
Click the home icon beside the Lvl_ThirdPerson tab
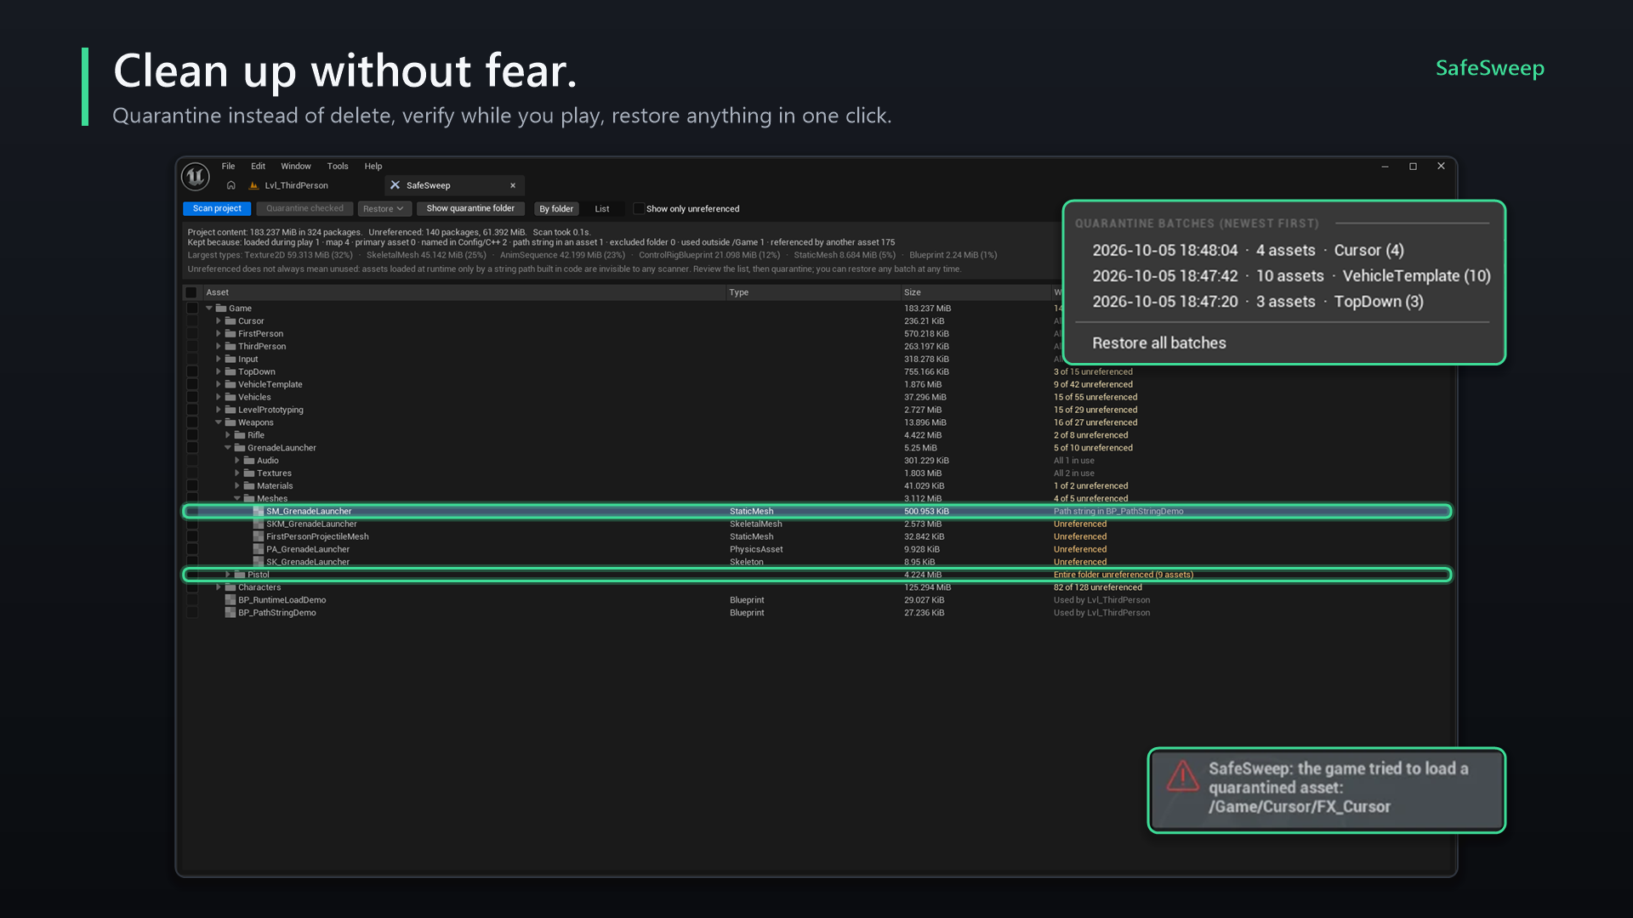[230, 185]
